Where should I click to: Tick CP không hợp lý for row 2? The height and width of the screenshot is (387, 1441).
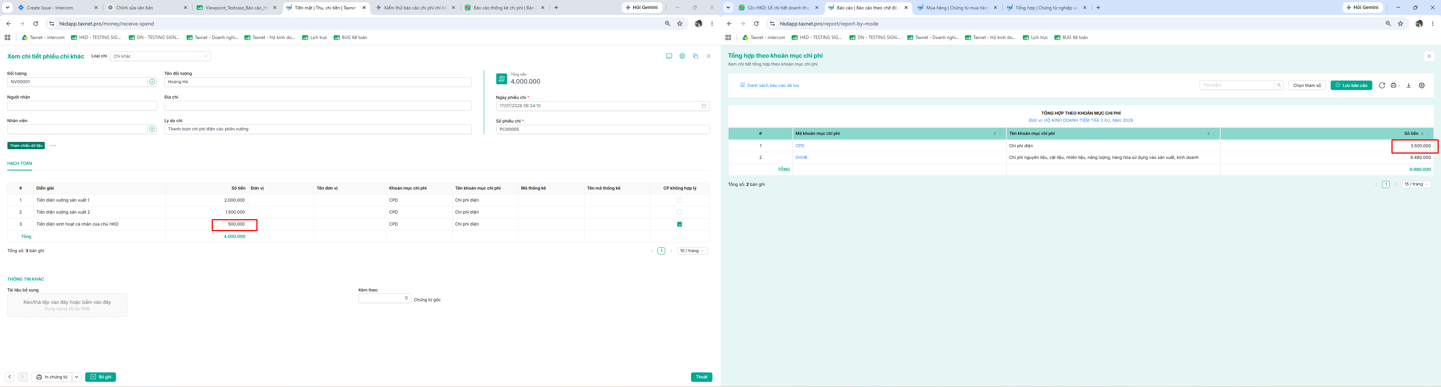tap(680, 212)
